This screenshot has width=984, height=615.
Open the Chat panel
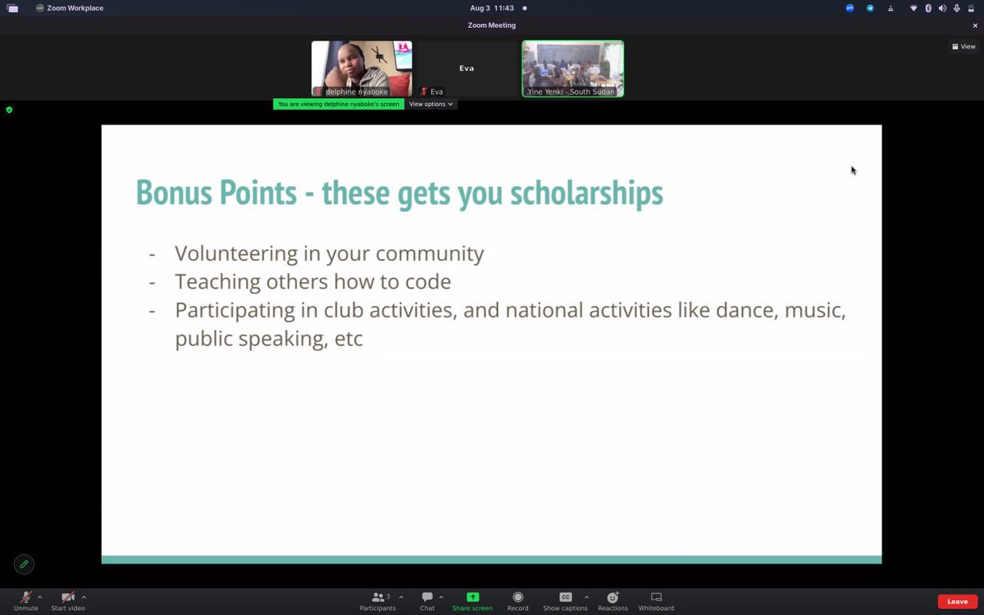point(427,601)
